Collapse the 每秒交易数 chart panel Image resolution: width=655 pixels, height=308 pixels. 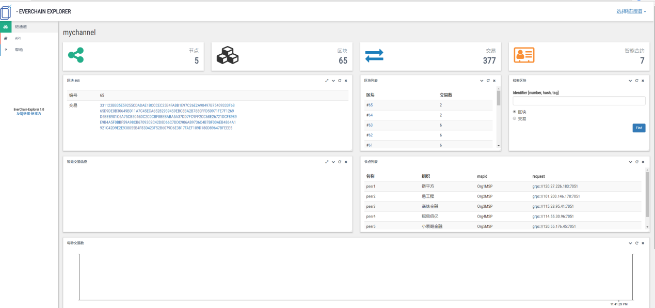click(x=630, y=243)
